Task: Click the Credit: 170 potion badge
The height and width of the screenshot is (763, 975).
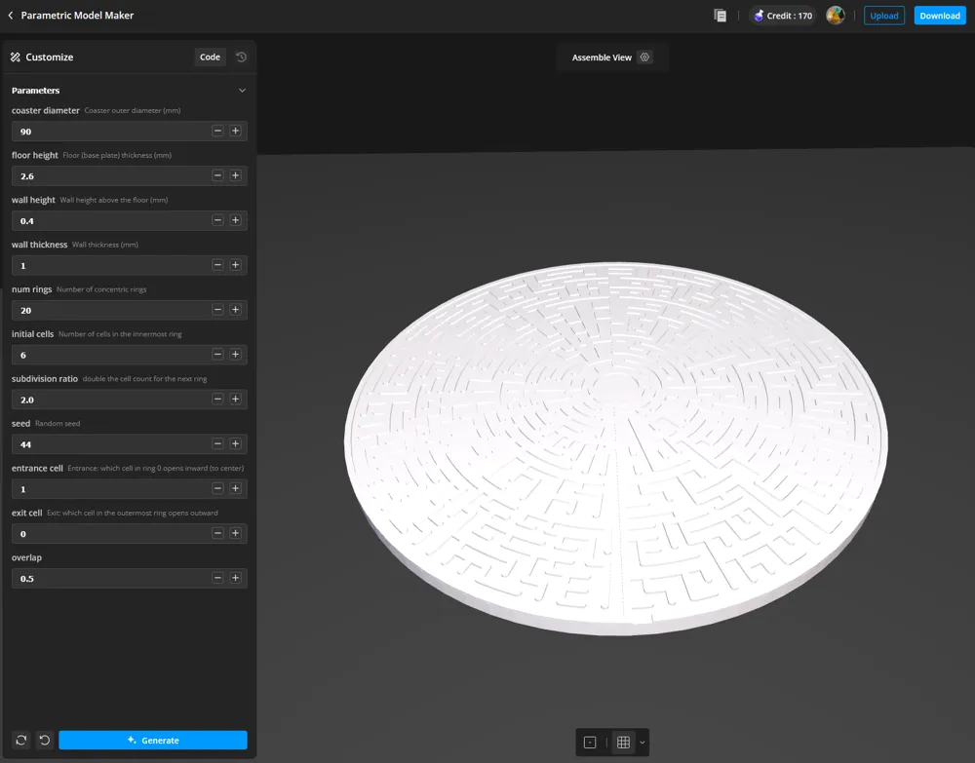Action: coord(782,16)
